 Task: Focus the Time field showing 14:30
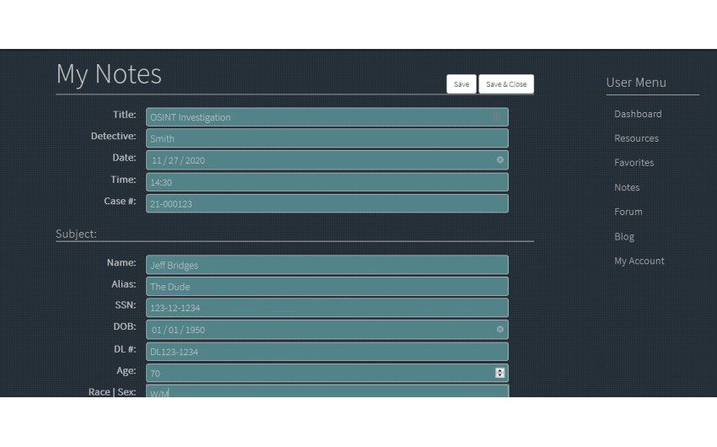[326, 182]
